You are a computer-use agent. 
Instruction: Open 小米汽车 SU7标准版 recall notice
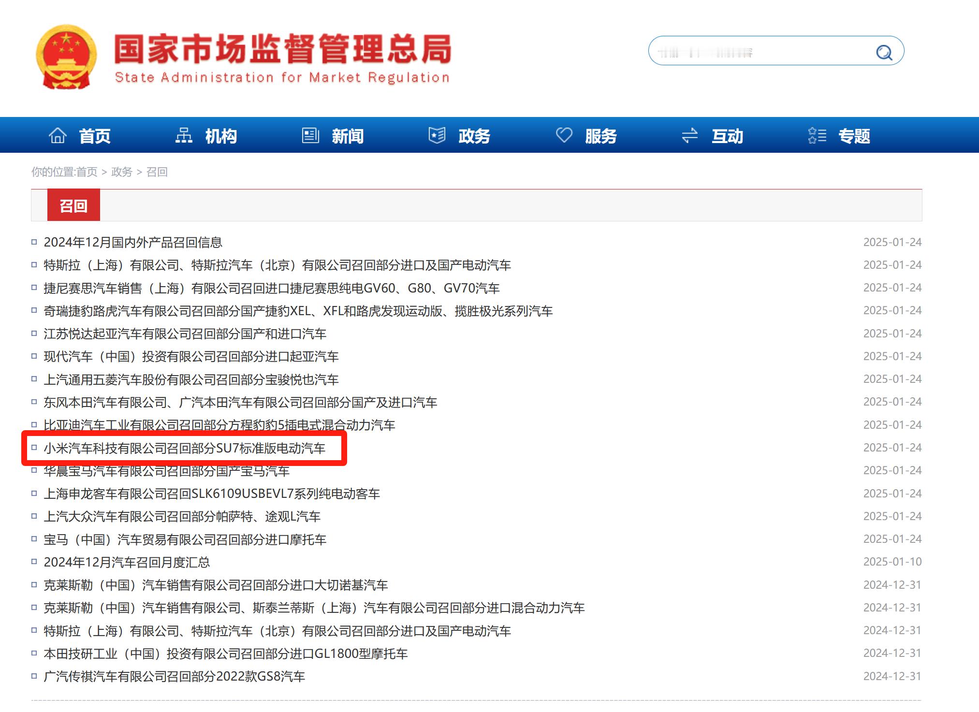(185, 448)
